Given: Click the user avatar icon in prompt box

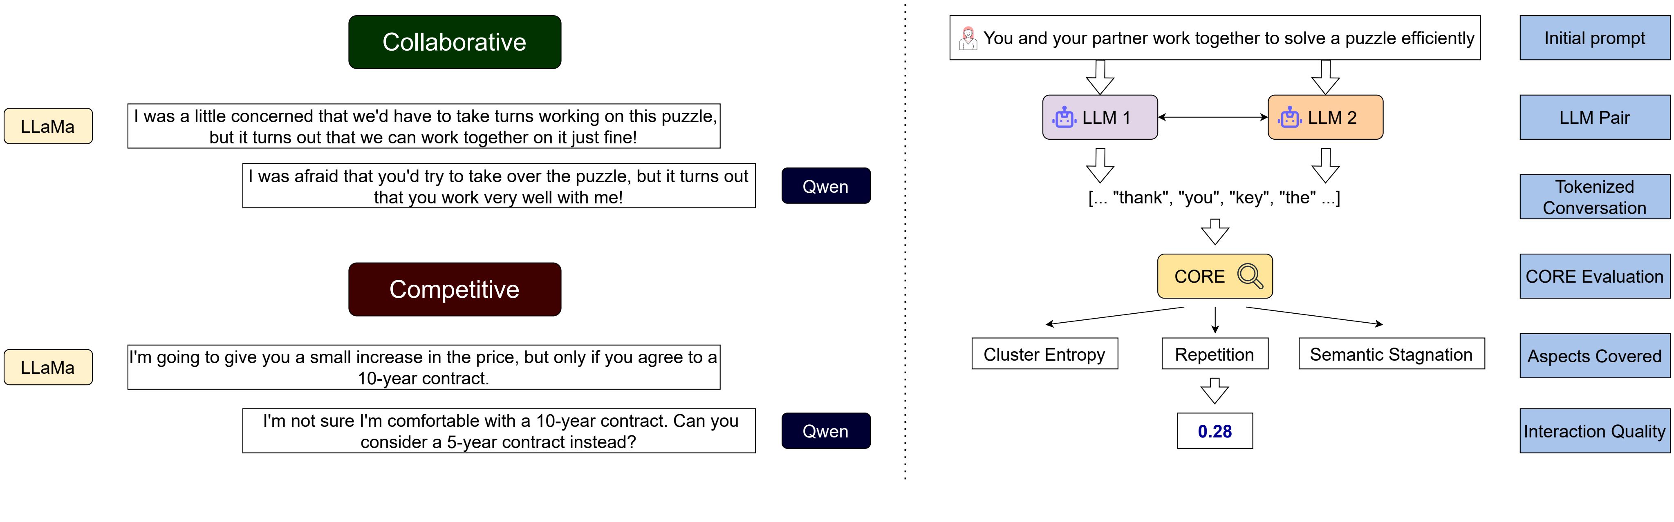Looking at the screenshot, I should [x=968, y=38].
